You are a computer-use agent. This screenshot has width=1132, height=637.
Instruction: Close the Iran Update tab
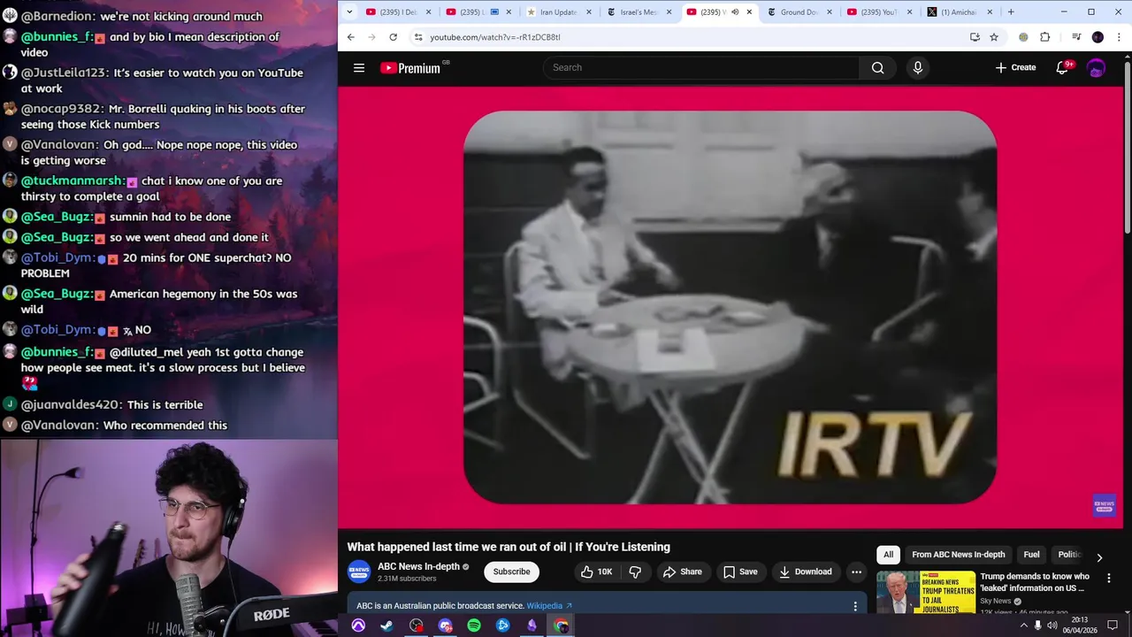point(588,12)
